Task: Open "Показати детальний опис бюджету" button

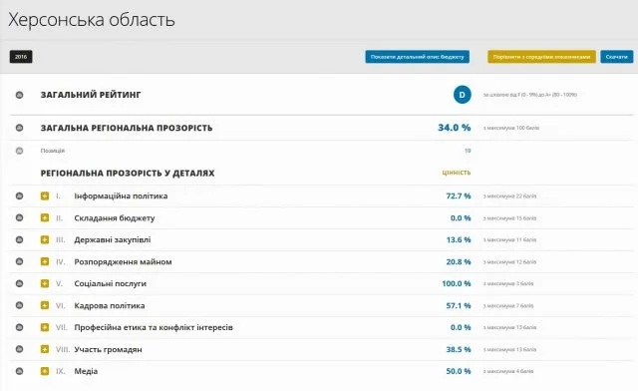Action: point(417,57)
